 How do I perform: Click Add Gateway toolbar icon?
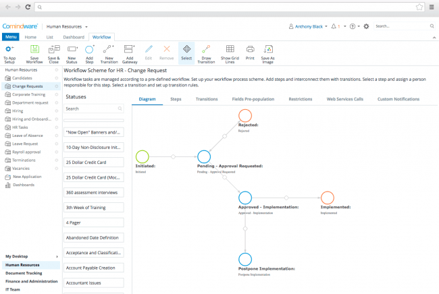[130, 49]
